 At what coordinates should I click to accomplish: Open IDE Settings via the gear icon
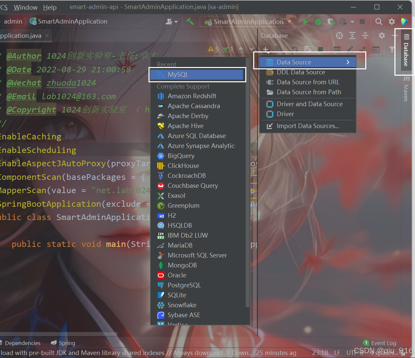tap(391, 21)
